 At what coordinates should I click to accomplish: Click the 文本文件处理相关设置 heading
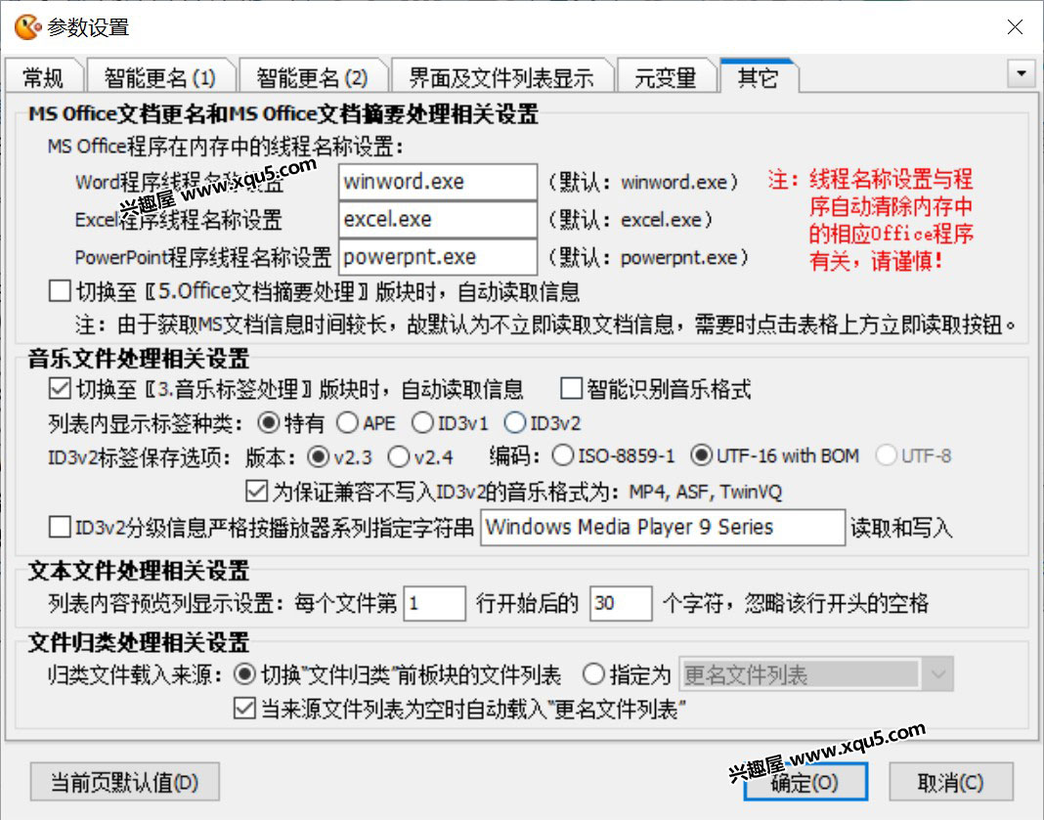tap(139, 571)
